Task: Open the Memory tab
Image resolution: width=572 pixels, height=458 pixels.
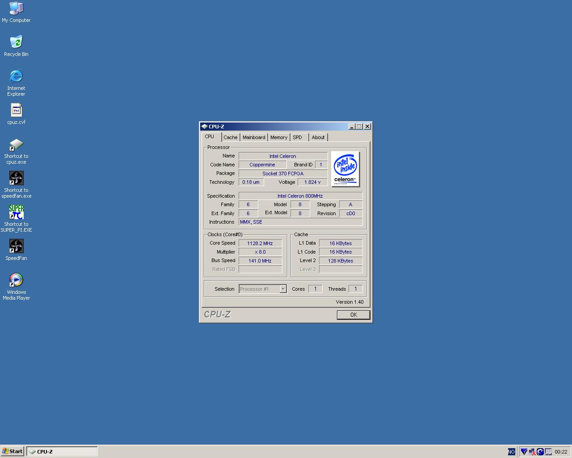Action: pyautogui.click(x=279, y=137)
